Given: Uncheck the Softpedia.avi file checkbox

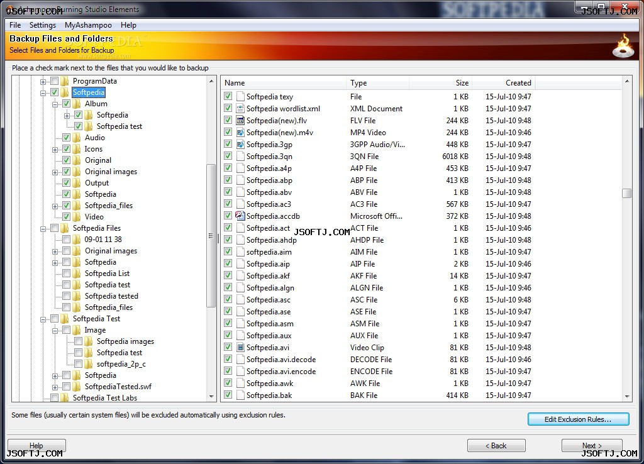Looking at the screenshot, I should [228, 347].
